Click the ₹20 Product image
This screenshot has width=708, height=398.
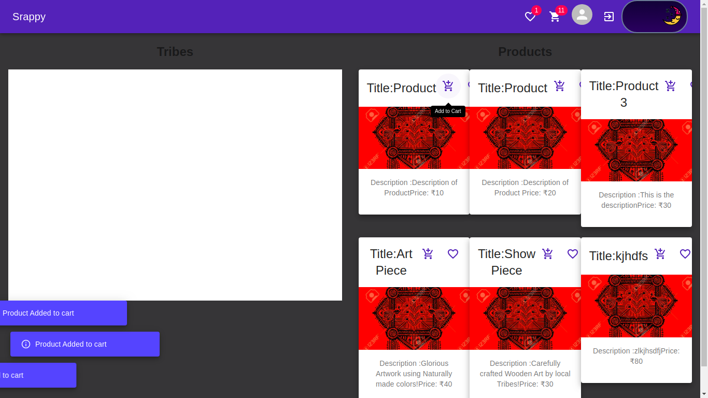(525, 138)
